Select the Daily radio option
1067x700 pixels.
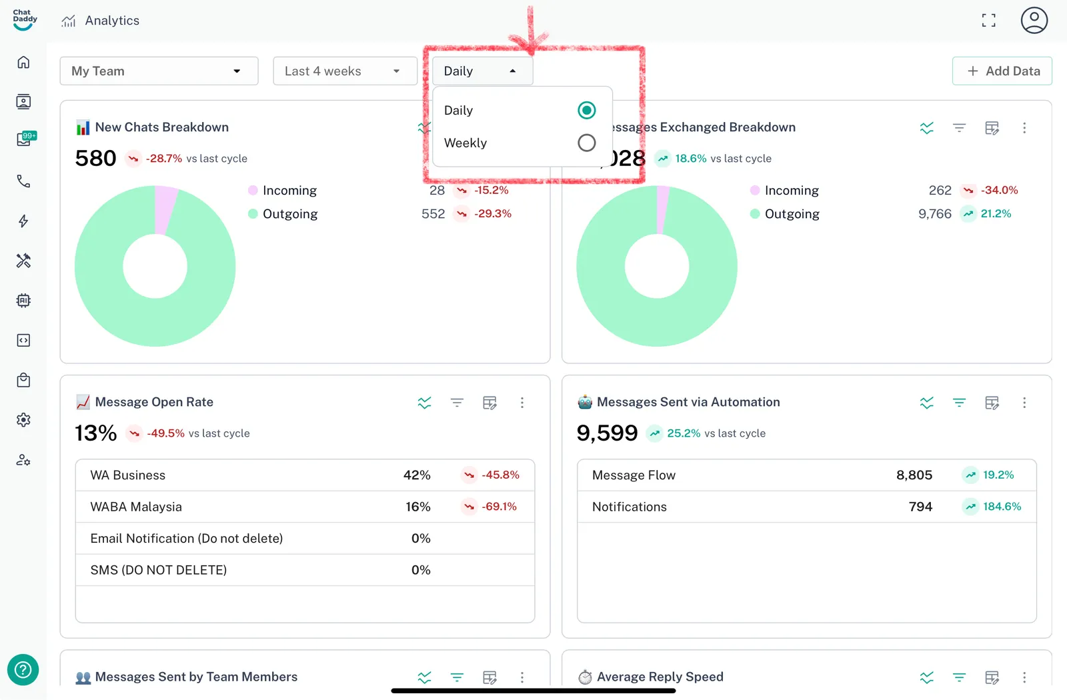click(x=586, y=110)
